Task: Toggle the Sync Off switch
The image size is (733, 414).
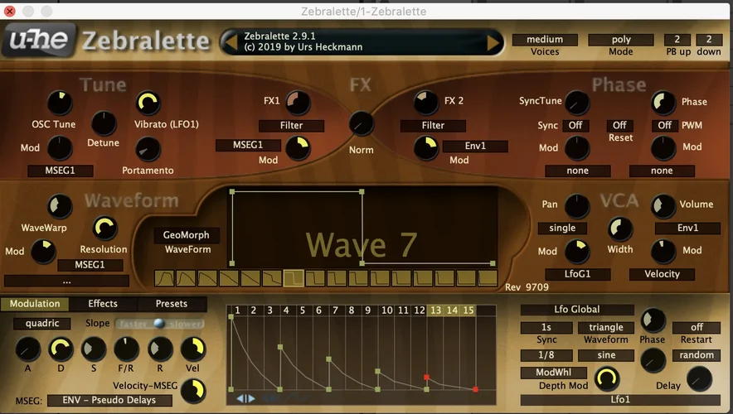Action: coord(576,126)
